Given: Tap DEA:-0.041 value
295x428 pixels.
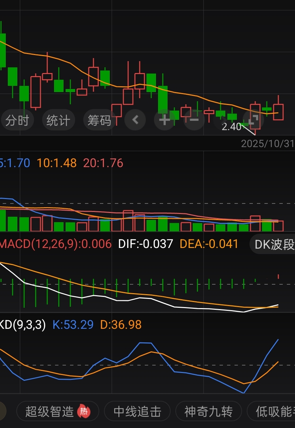Looking at the screenshot, I should tap(209, 244).
